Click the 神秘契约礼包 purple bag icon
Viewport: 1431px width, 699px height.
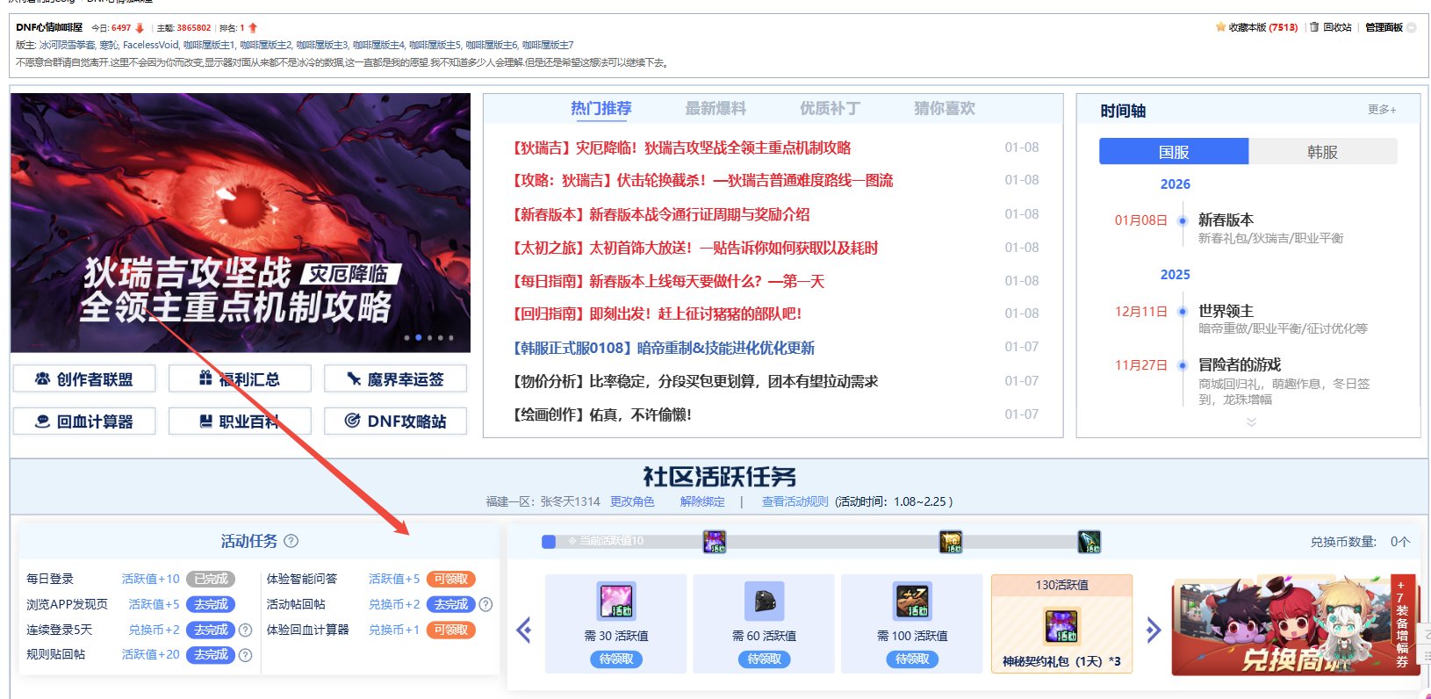(x=1061, y=626)
